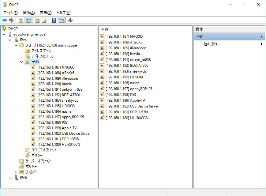Viewport: 266px width, 196px height.
Task: Maximize the DHCP window
Action: pyautogui.click(x=245, y=5)
